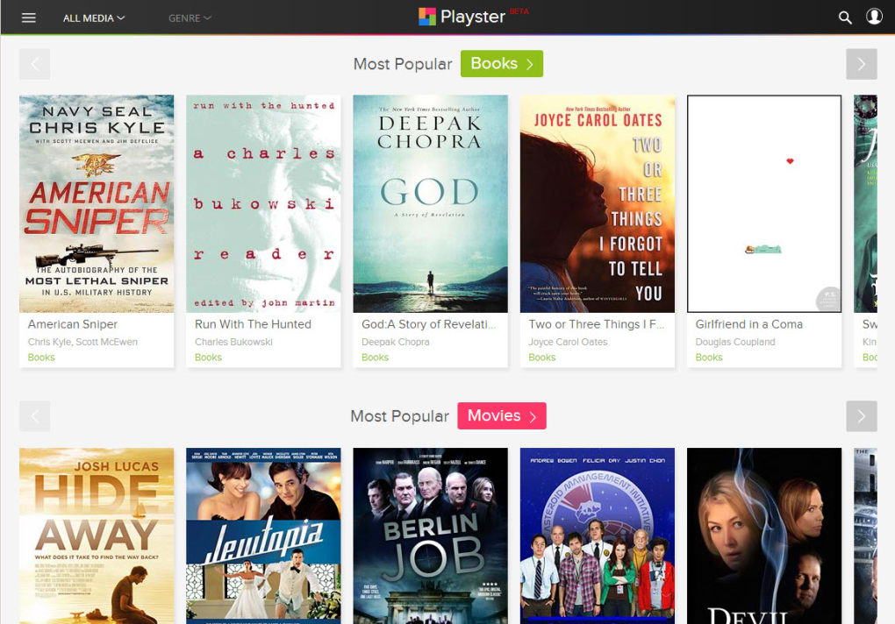Open Two or Three Things cover

pos(597,203)
